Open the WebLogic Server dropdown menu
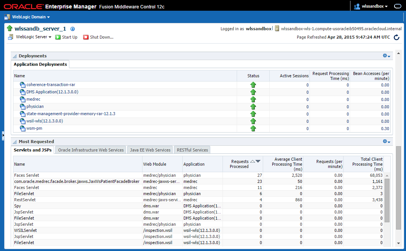Screen dimensions: 406x251 [33, 37]
